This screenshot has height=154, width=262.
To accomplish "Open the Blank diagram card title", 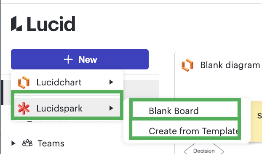I will click(x=230, y=65).
